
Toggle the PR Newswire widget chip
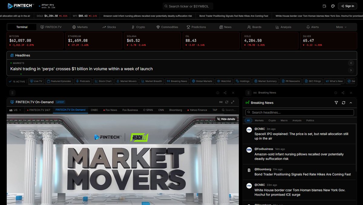point(290,81)
